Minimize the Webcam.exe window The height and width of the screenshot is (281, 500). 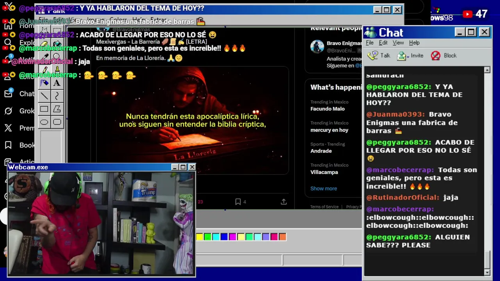tap(175, 167)
